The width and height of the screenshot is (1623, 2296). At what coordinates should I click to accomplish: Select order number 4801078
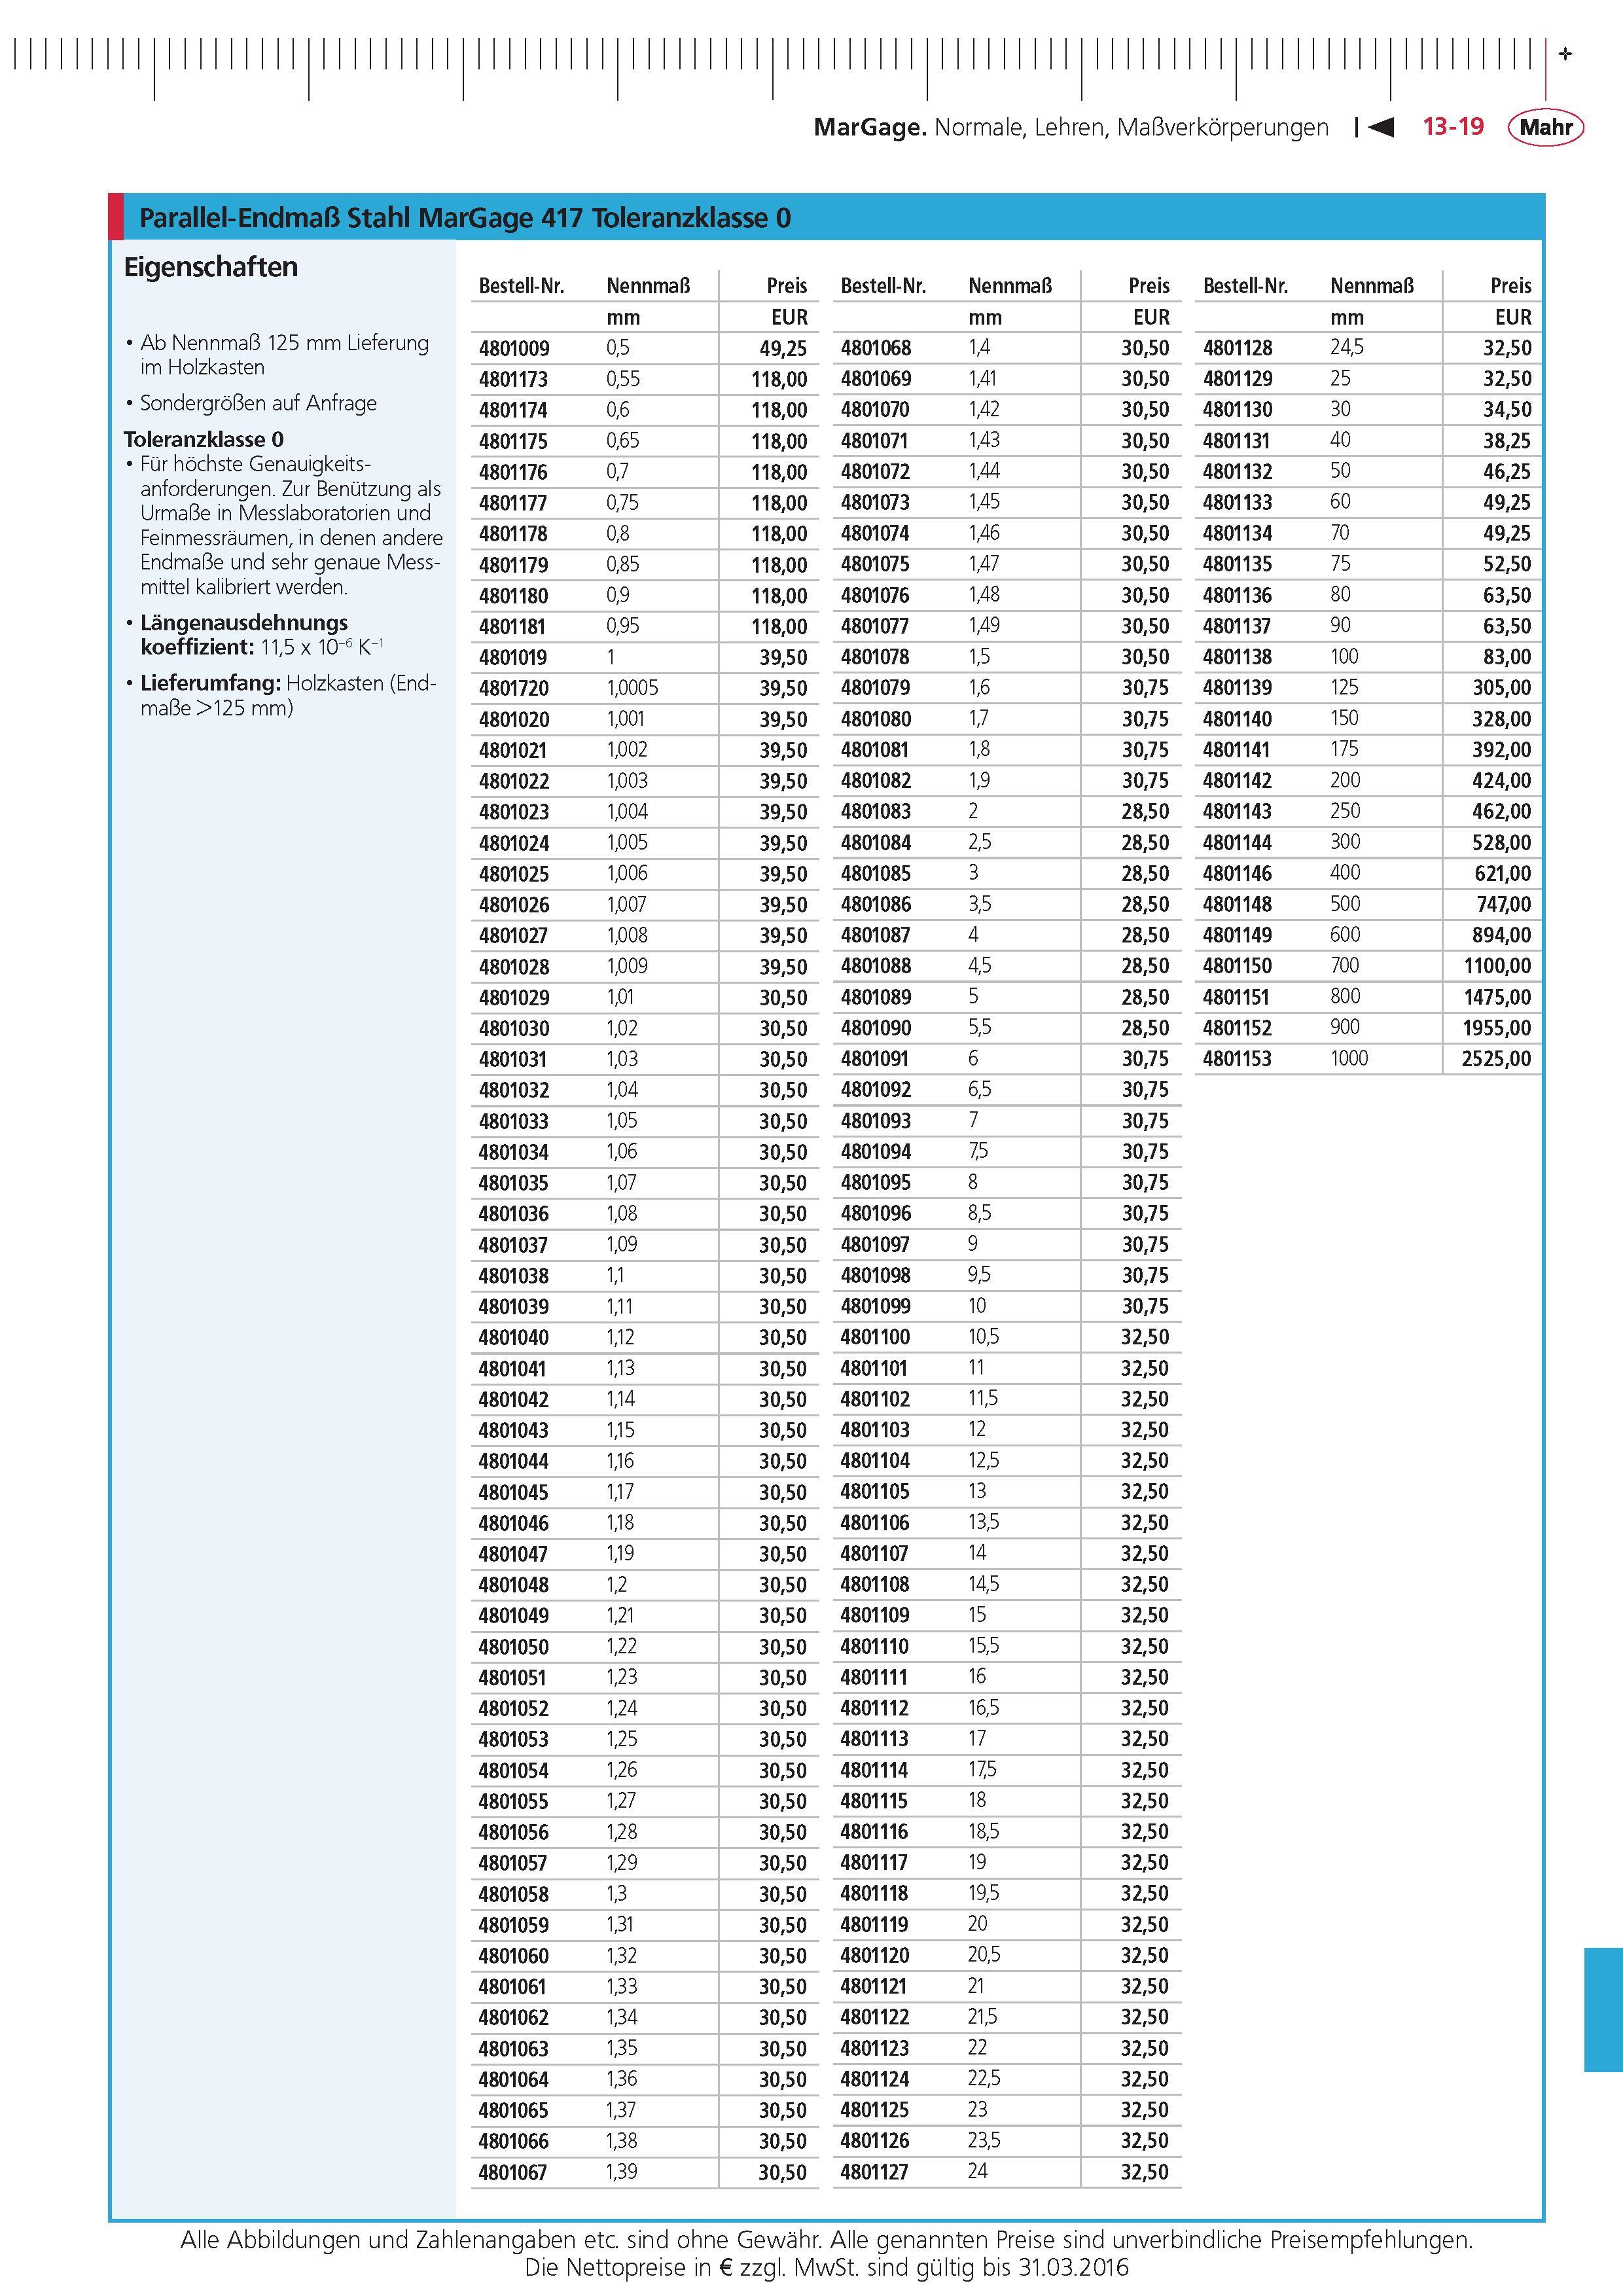(x=876, y=658)
